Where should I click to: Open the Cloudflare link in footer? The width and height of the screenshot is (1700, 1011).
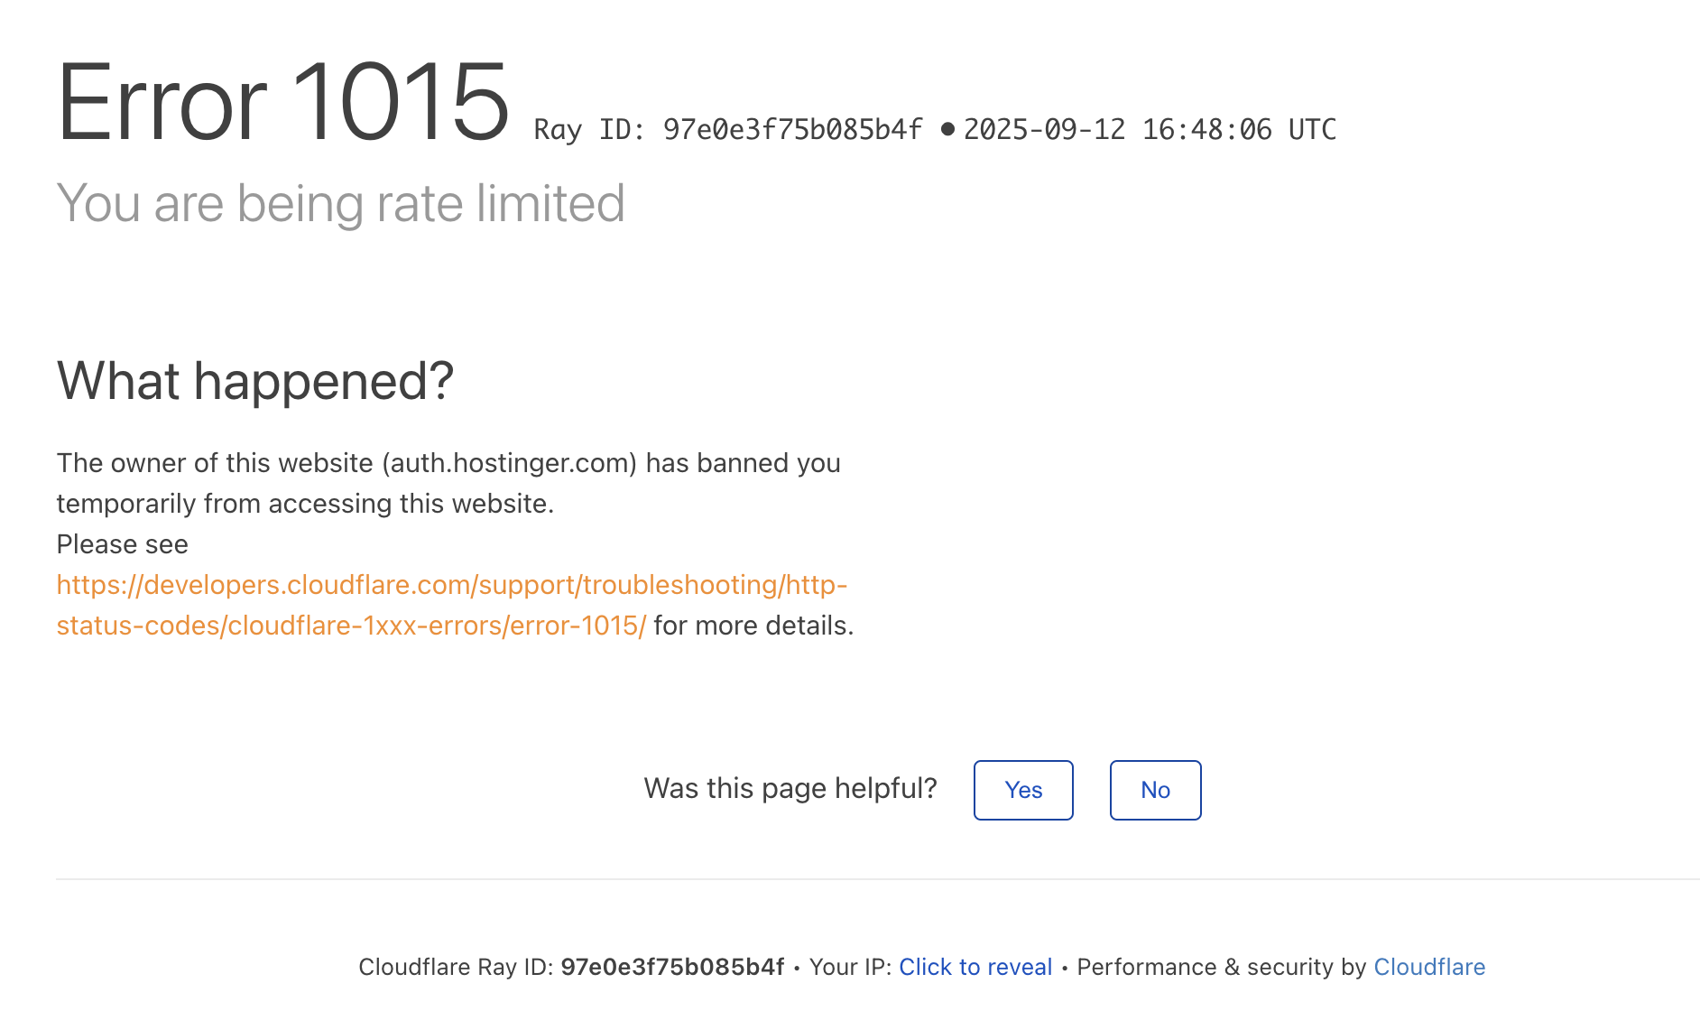[1429, 967]
